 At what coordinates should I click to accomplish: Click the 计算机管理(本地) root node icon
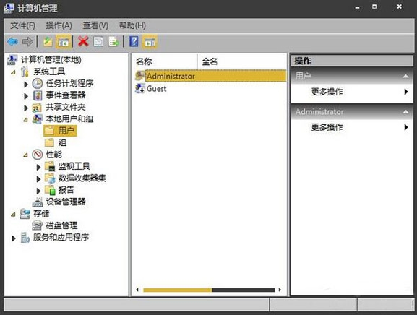pyautogui.click(x=12, y=60)
